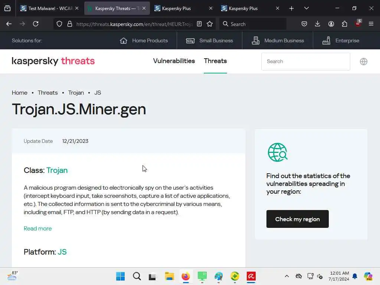View site security padlock info
This screenshot has height=285, width=380.
pos(70,24)
